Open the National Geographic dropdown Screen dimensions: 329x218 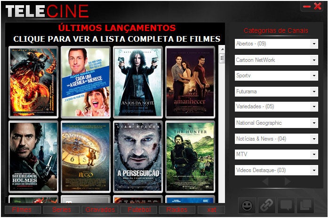pyautogui.click(x=314, y=123)
